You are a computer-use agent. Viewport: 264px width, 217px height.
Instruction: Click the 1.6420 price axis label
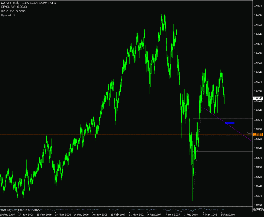(x=258, y=63)
